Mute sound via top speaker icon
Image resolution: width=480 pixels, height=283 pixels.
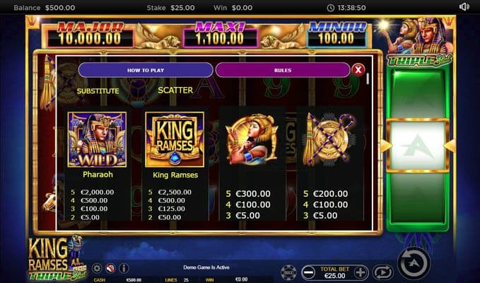(x=464, y=7)
